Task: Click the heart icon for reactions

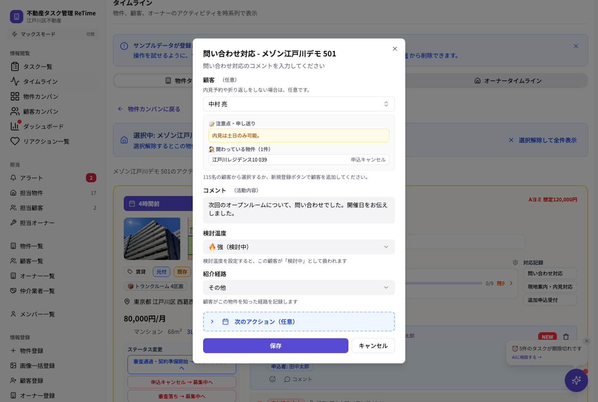Action: [x=15, y=141]
